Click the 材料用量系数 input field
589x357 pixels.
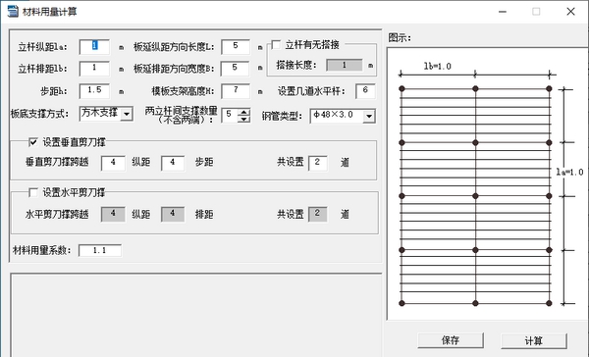100,250
